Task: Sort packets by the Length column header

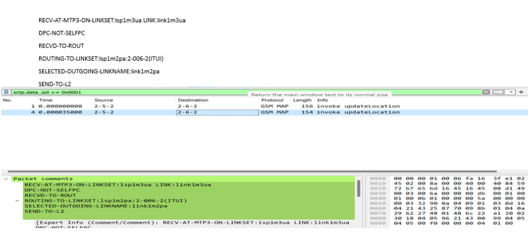Action: pyautogui.click(x=302, y=100)
